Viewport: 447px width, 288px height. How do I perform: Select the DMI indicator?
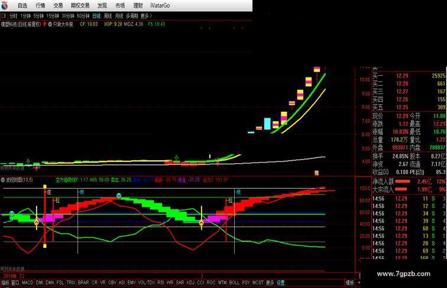tap(40, 283)
